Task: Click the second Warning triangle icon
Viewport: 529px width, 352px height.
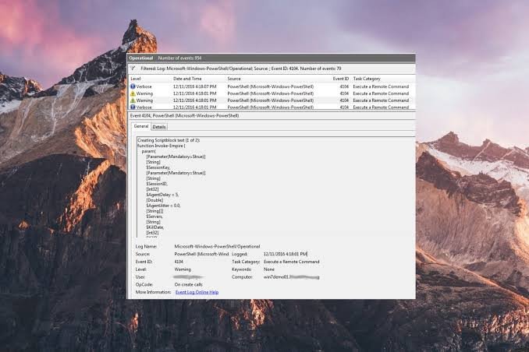Action: tap(133, 100)
